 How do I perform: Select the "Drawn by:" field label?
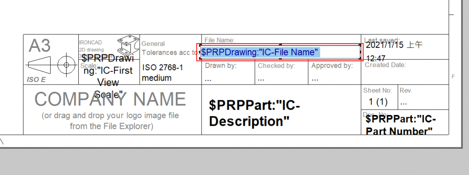(221, 66)
